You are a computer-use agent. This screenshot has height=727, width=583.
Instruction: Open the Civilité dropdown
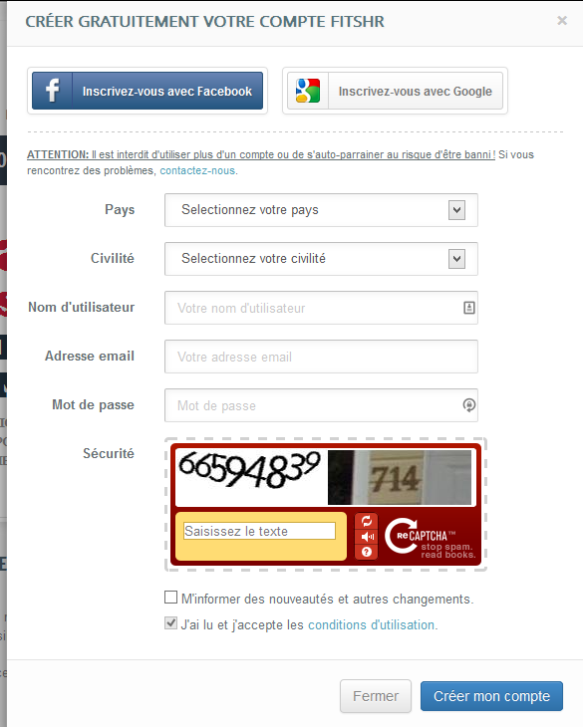click(x=321, y=259)
